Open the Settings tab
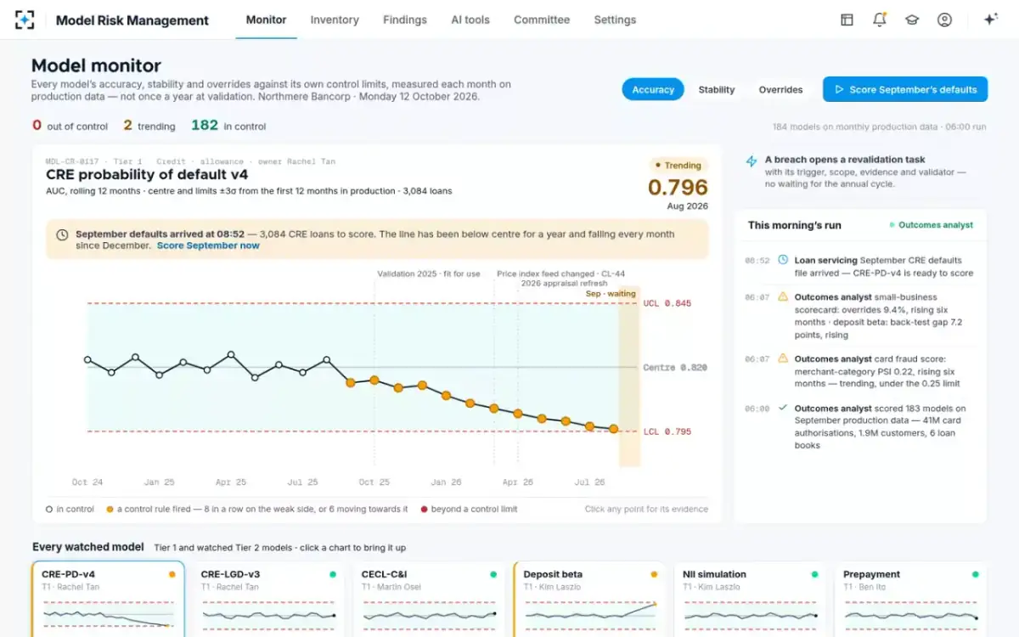Image resolution: width=1019 pixels, height=637 pixels. (615, 20)
